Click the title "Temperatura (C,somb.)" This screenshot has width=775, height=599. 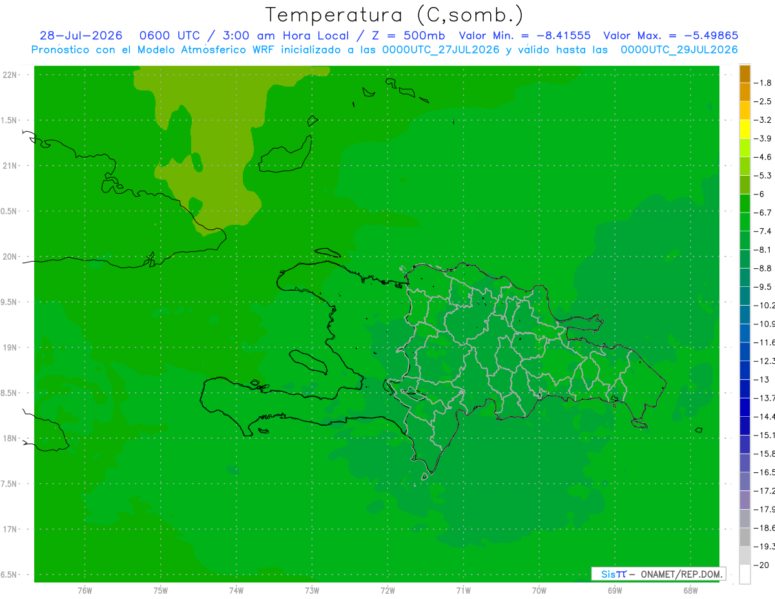point(395,16)
